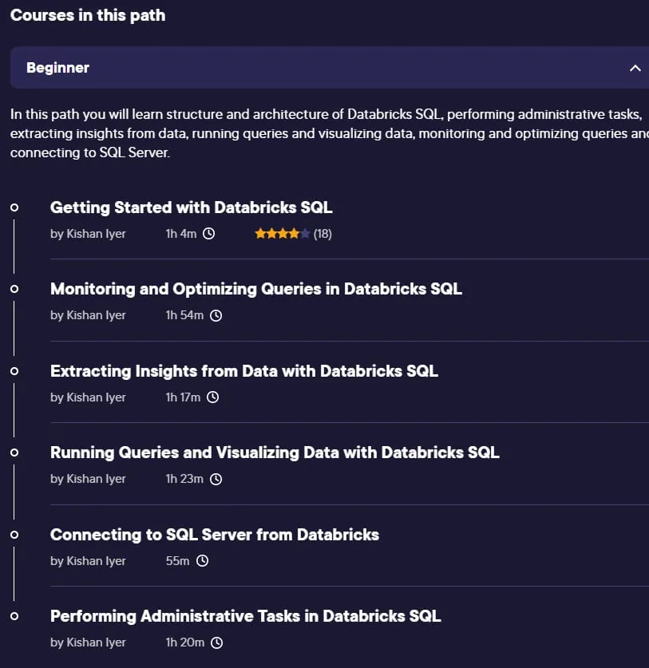Click the (18) review count

323,234
